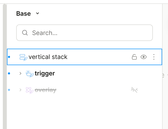Expand the overlay tree item

tap(21, 90)
